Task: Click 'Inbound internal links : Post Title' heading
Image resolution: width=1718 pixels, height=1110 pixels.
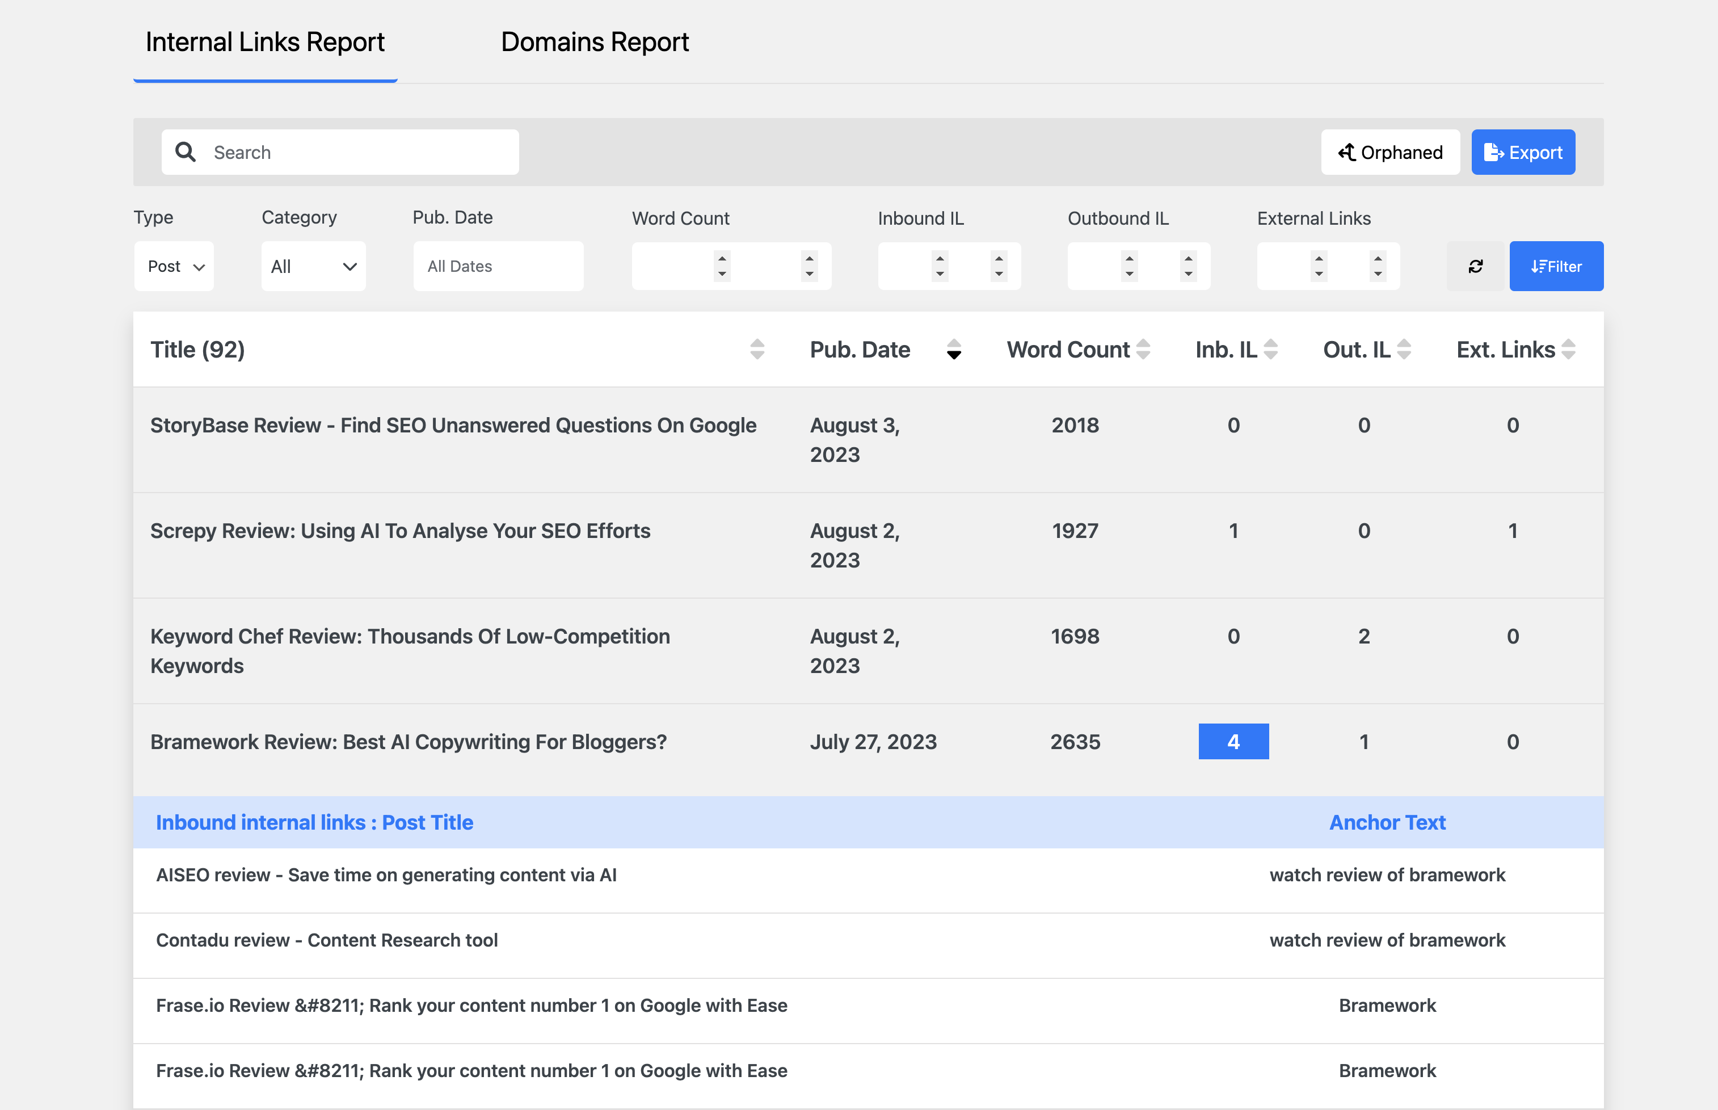Action: click(314, 822)
